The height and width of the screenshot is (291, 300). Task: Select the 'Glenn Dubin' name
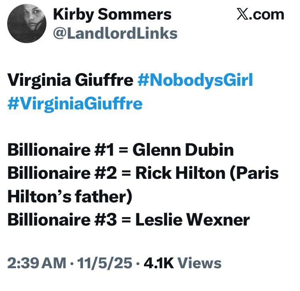(183, 150)
